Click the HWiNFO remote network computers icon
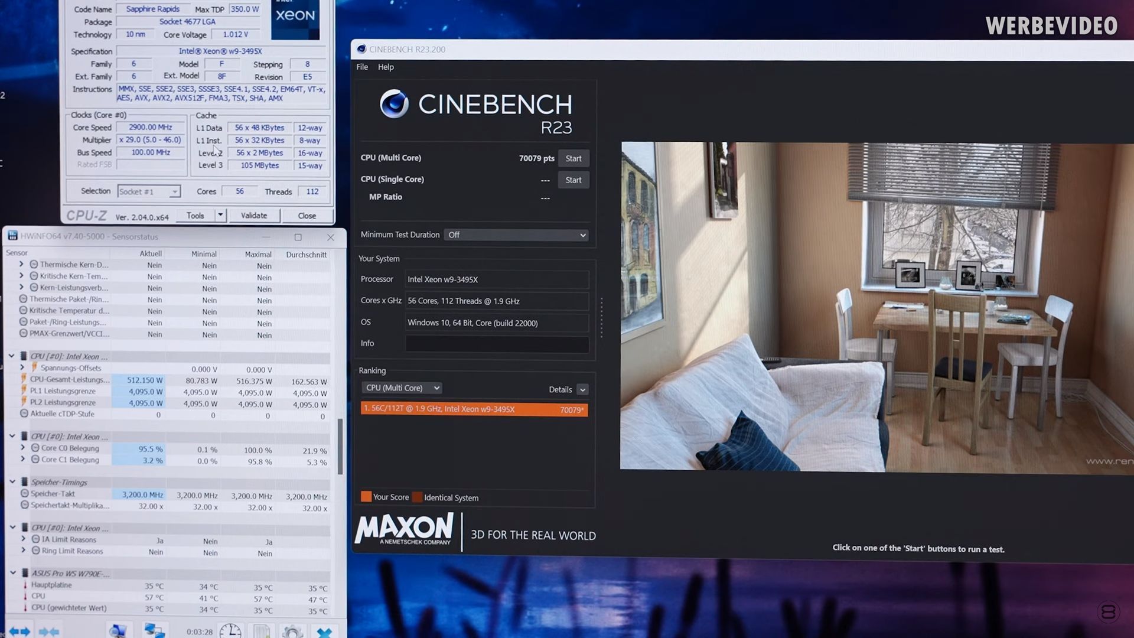The image size is (1134, 638). 154,630
